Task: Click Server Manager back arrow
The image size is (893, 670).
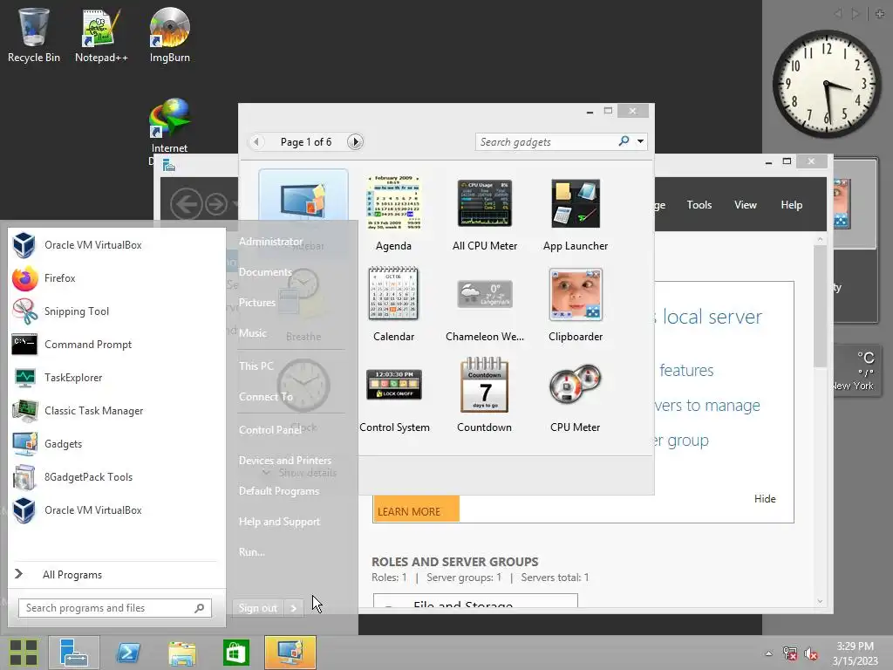Action: click(x=187, y=204)
